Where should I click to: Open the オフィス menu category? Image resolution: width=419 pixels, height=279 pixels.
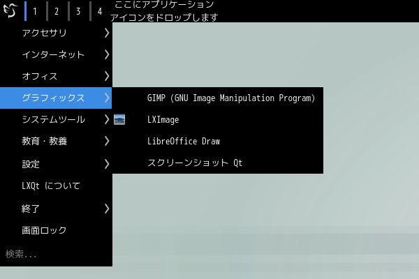click(56, 76)
